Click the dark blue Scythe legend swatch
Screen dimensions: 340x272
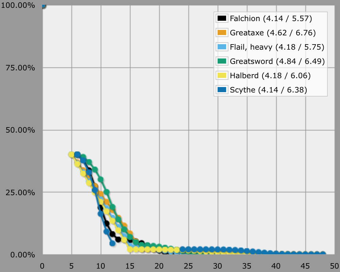pos(222,90)
